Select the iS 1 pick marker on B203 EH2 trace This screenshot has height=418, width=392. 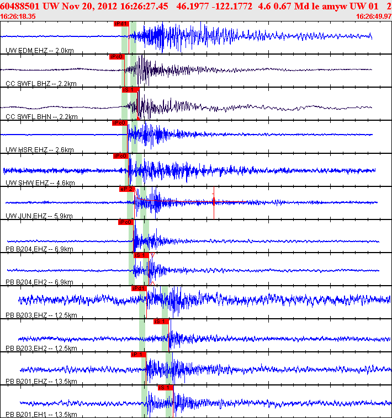coord(161,321)
